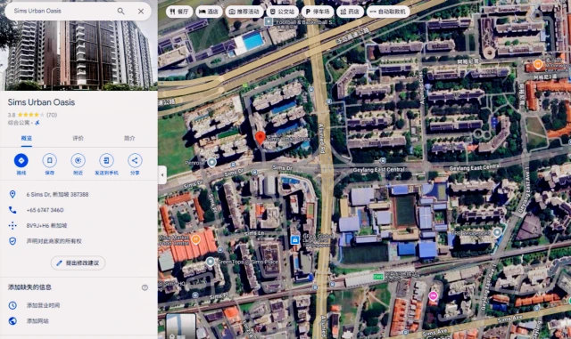The height and width of the screenshot is (339, 571).
Task: Send location to phone icon
Action: point(106,160)
